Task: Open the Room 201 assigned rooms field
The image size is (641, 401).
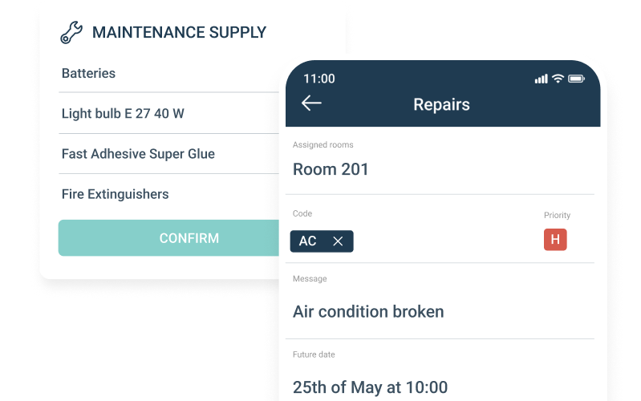Action: click(331, 169)
